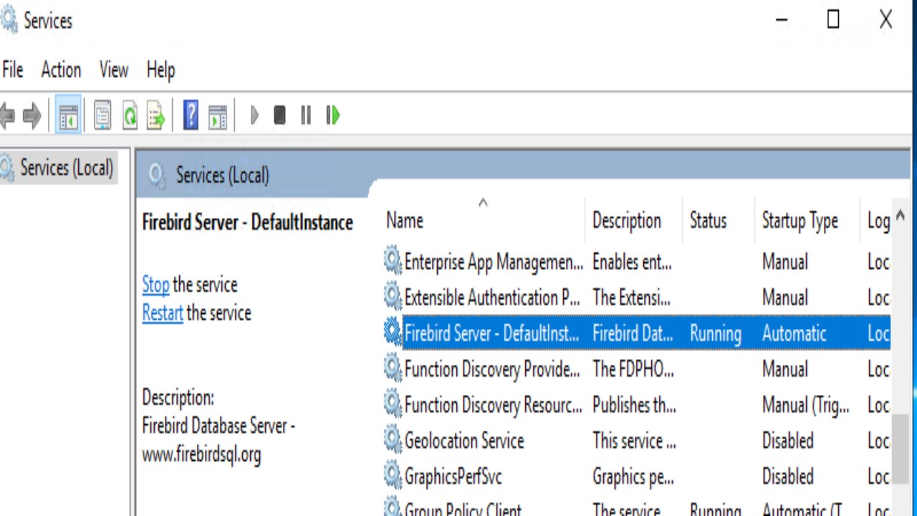The width and height of the screenshot is (917, 516).
Task: Click Automatic startup type of Firebird Server
Action: point(794,333)
